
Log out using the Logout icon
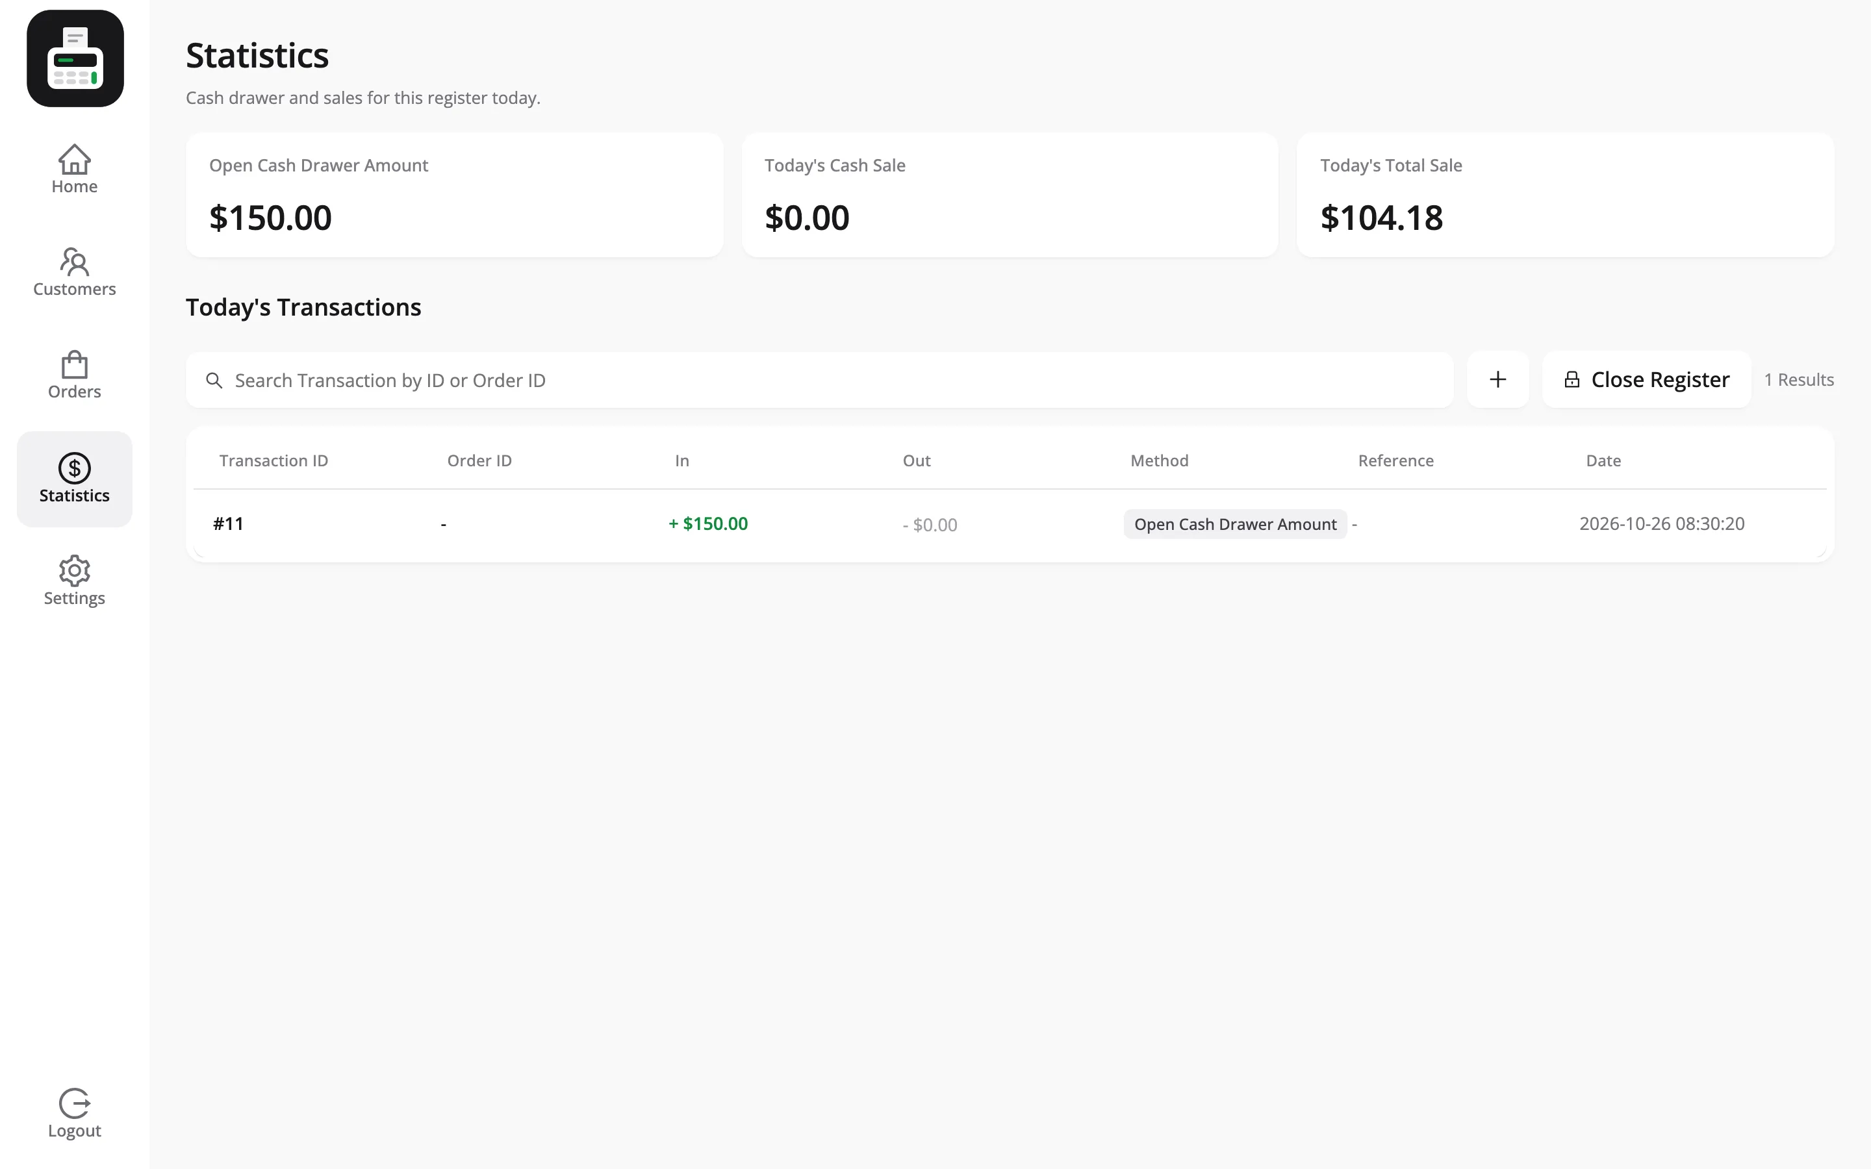click(74, 1113)
